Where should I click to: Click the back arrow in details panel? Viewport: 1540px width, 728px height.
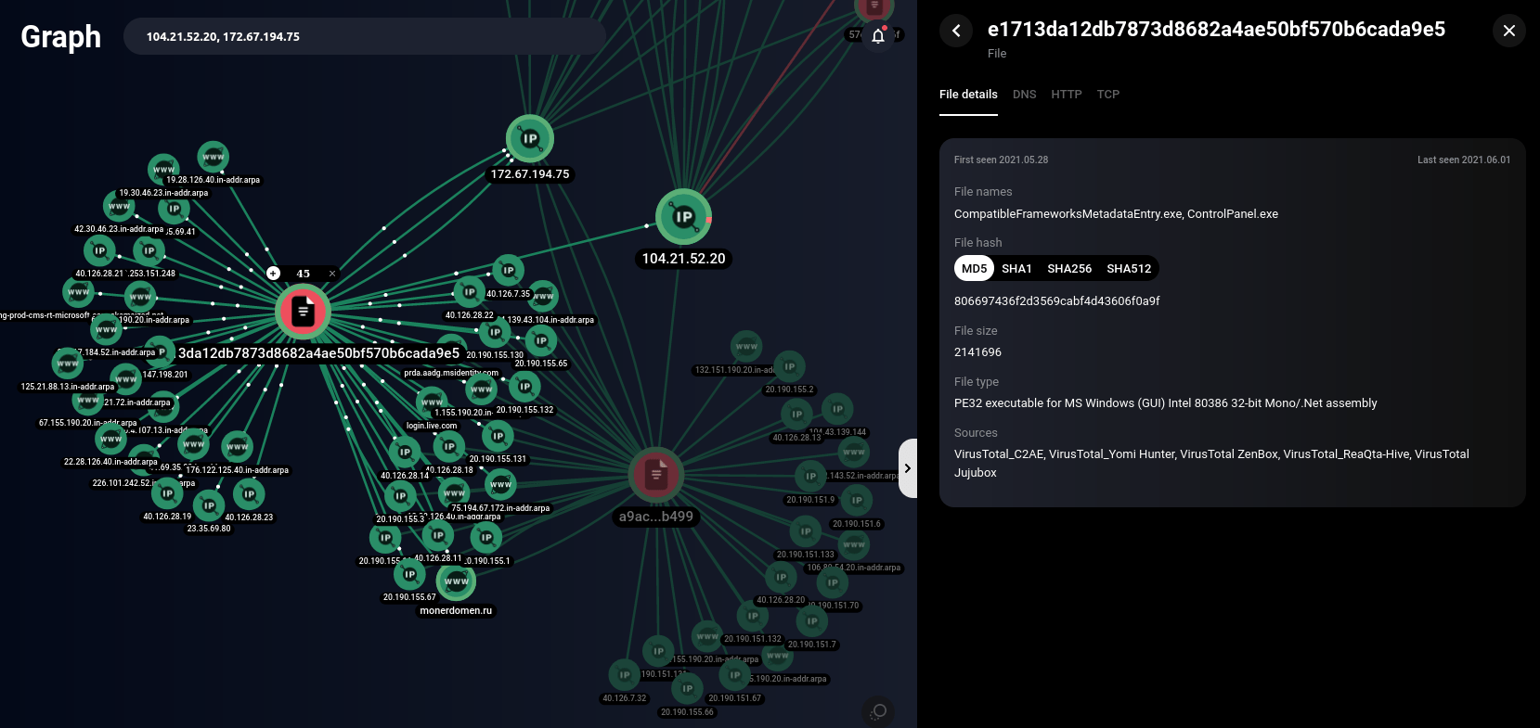(956, 31)
